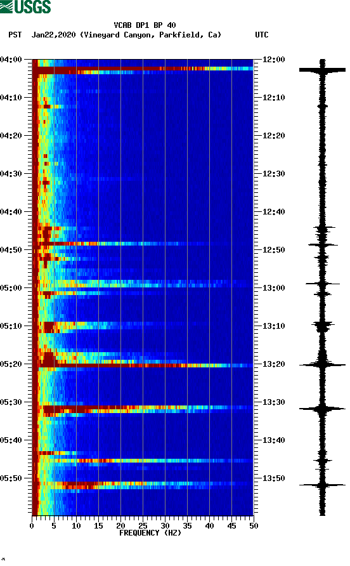Select the title text "VCAB DP1 BP 40"
The image size is (350, 566).
(x=145, y=25)
